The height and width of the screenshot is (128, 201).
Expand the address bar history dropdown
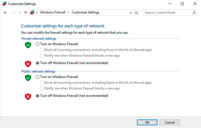[x=131, y=13]
